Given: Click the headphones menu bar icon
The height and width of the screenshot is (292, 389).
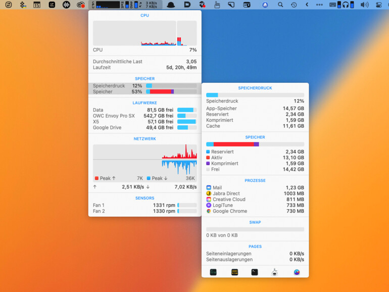Looking at the screenshot, I should 346,5.
